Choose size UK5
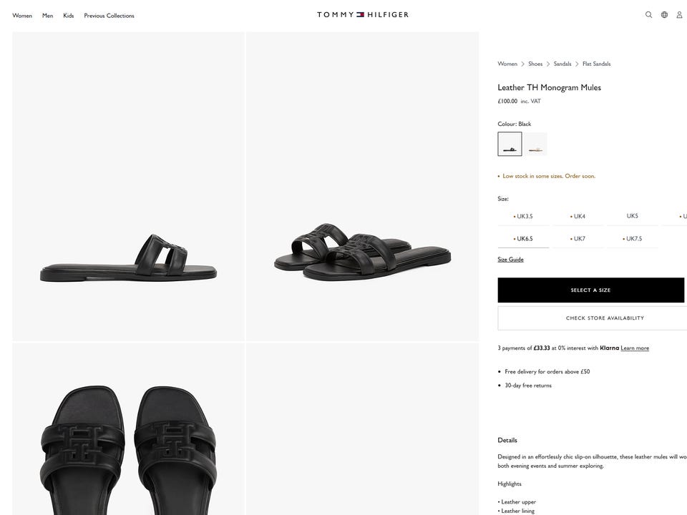Screen dimensions: 687x515 click(632, 216)
